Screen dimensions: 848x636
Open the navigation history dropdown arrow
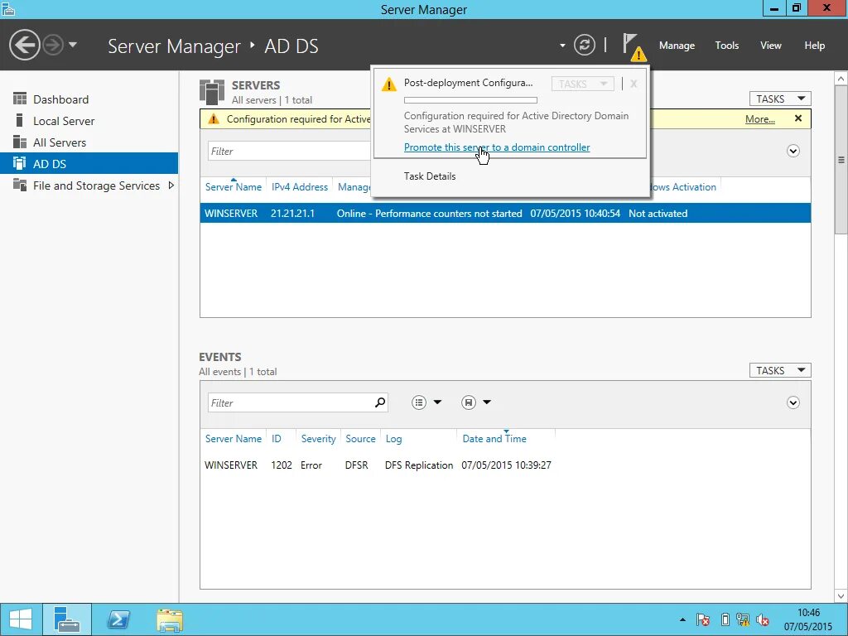tap(73, 45)
